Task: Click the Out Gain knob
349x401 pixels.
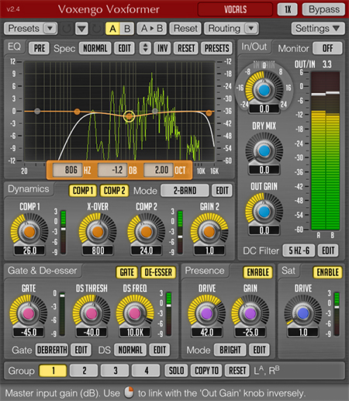Action: [264, 212]
